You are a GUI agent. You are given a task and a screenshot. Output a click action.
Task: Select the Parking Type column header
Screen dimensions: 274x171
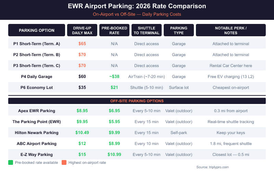[x=179, y=30]
